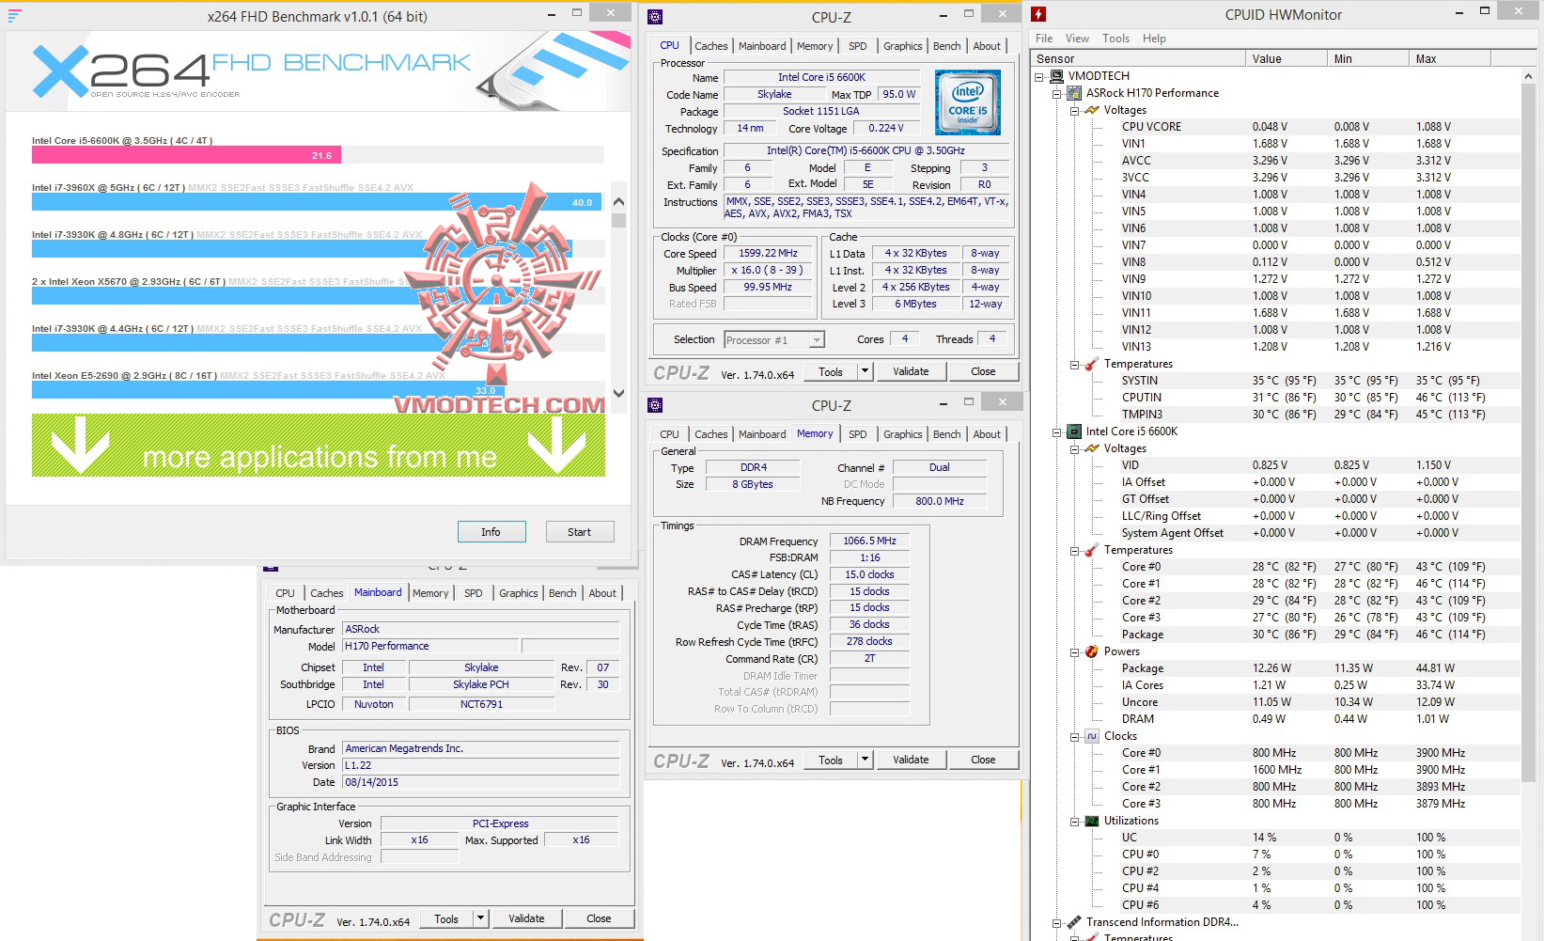Open the View menu in HWMonitor
This screenshot has height=941, width=1544.
pos(1077,39)
